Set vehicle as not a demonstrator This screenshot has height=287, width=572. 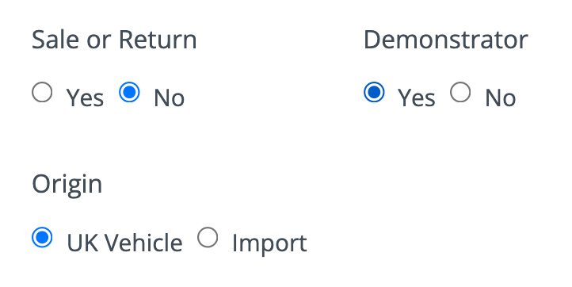click(460, 92)
